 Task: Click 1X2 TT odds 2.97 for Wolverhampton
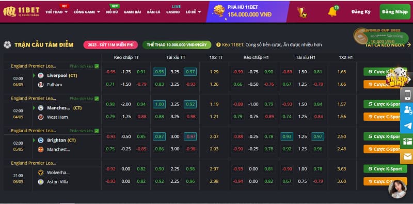214,169
